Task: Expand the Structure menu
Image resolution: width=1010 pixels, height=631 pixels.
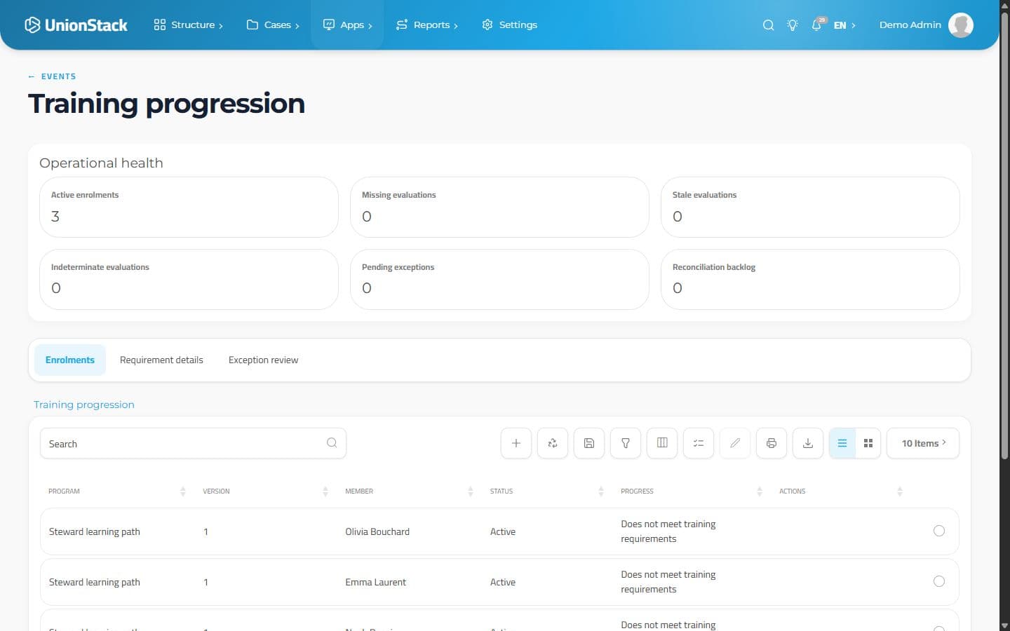Action: tap(188, 25)
